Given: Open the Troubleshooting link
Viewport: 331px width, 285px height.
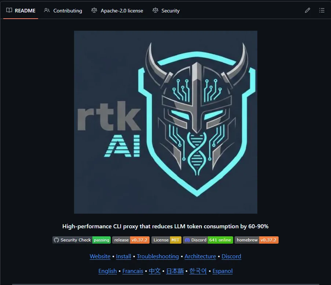Looking at the screenshot, I should click(x=158, y=256).
